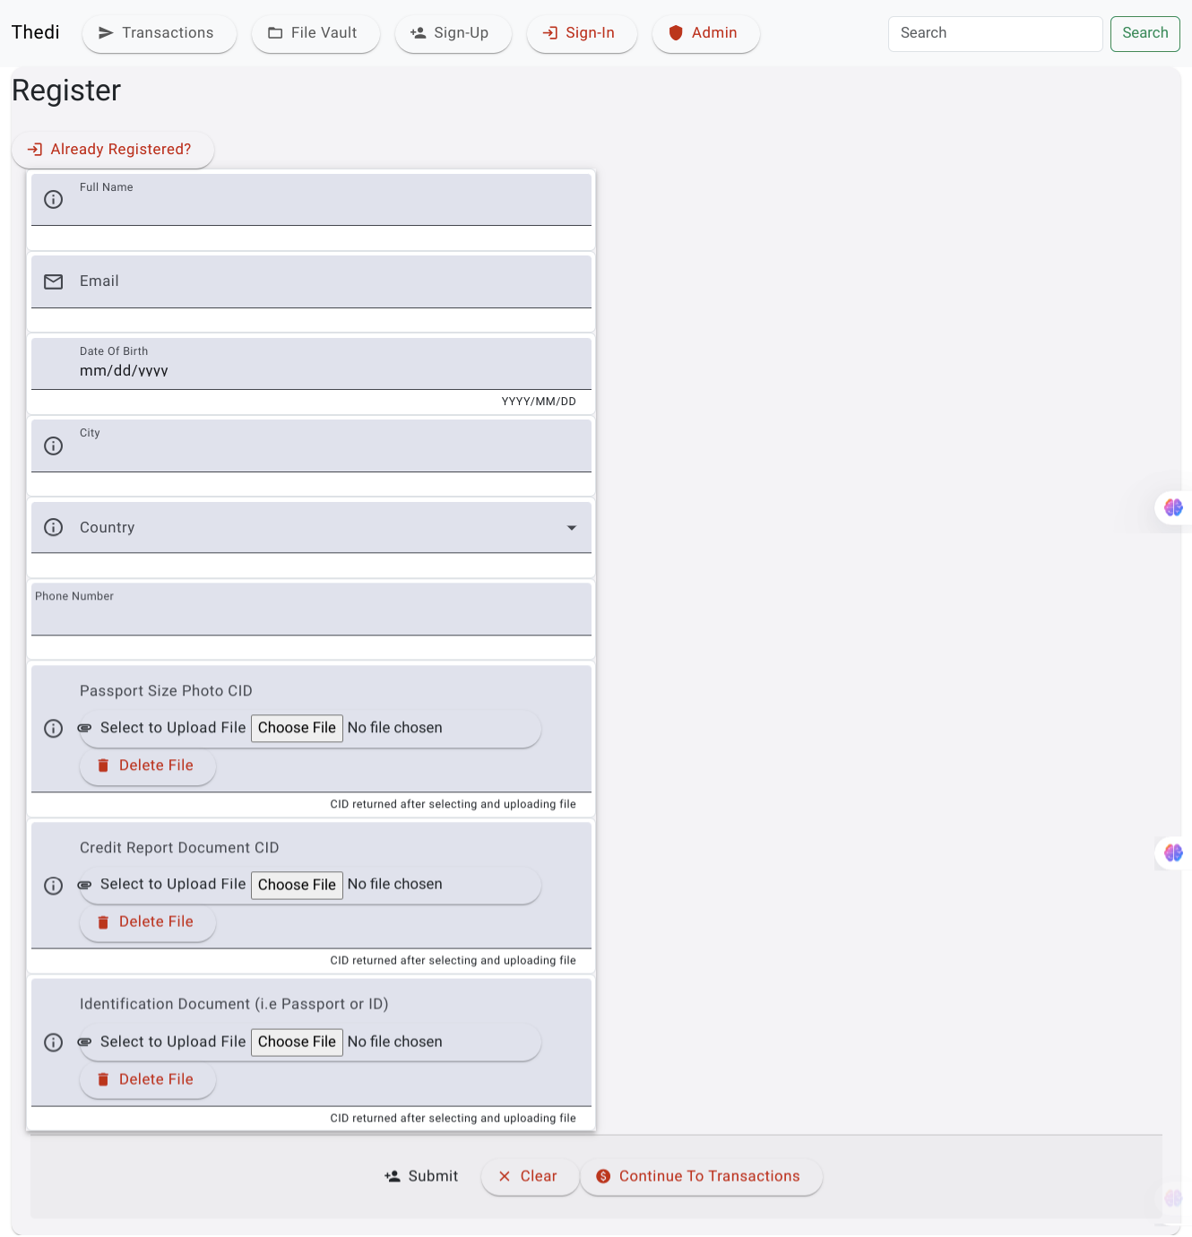1192x1237 pixels.
Task: Delete File in Credit Report Document section
Action: point(148,922)
